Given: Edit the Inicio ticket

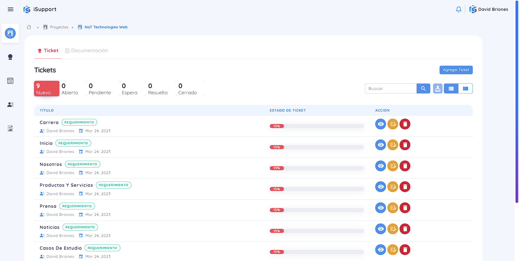Looking at the screenshot, I should point(392,145).
